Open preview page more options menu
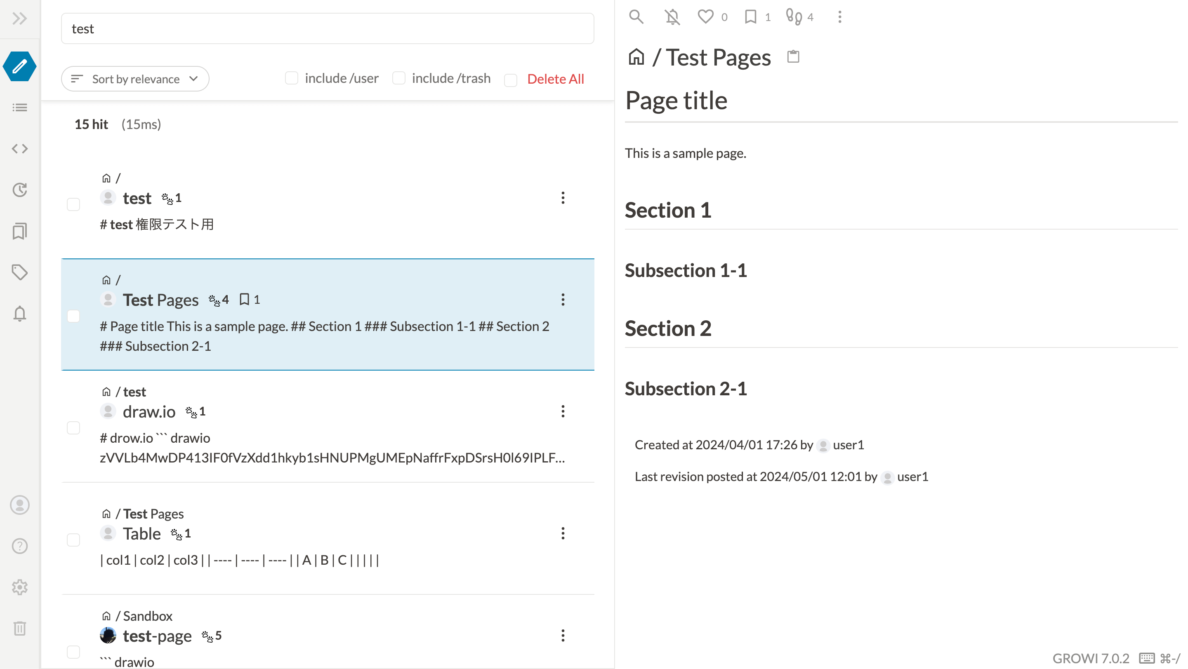The height and width of the screenshot is (669, 1188). [x=839, y=16]
